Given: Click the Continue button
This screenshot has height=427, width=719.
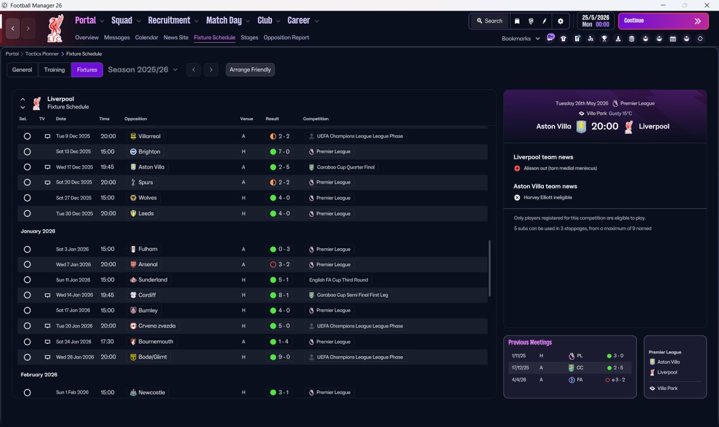Looking at the screenshot, I should click(x=663, y=21).
